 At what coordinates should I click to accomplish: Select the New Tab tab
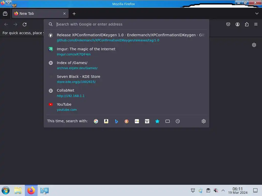(x=40, y=14)
